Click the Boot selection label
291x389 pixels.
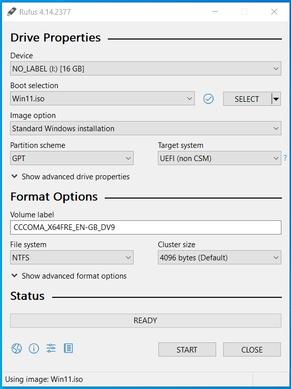(34, 85)
